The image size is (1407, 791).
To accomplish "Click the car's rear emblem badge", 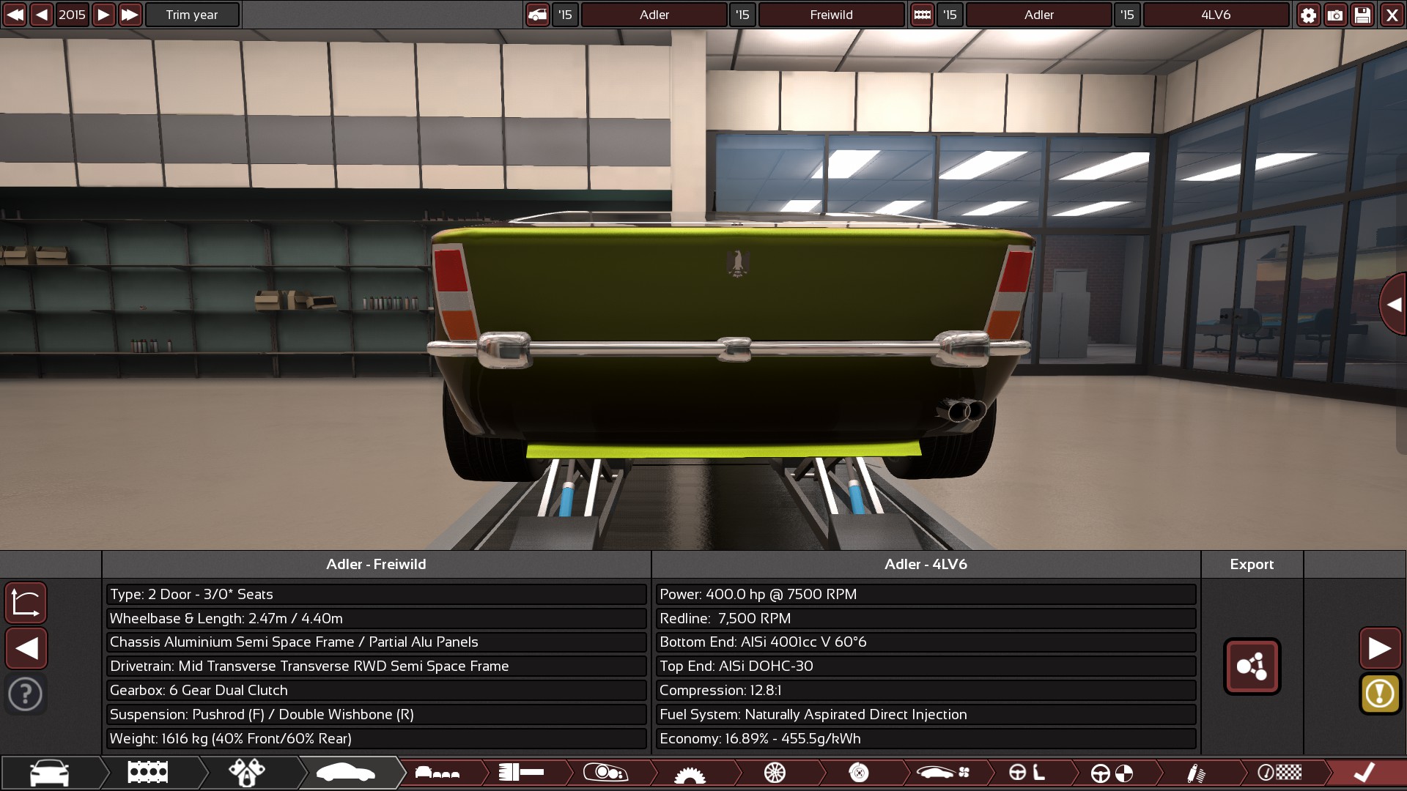I will tap(738, 263).
